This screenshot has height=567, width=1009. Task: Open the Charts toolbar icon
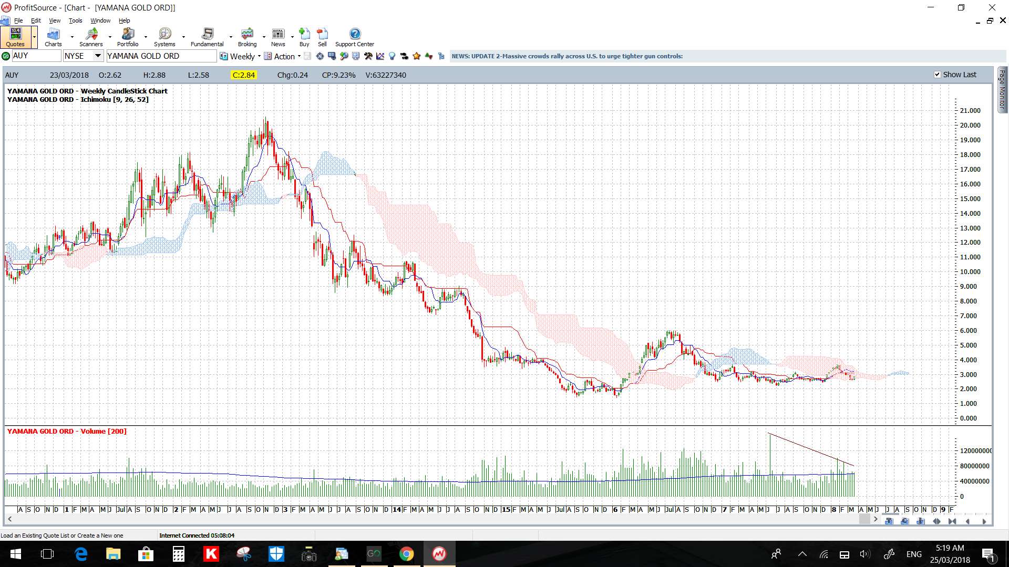tap(53, 37)
